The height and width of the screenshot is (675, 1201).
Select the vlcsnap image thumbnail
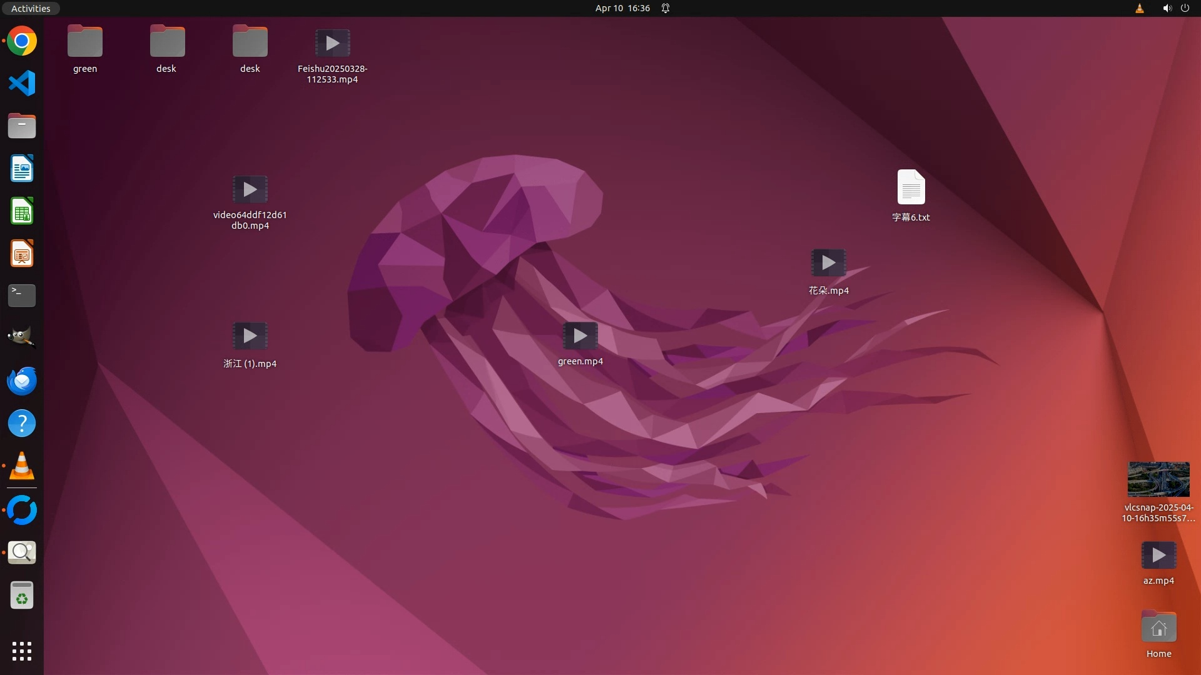1158,479
